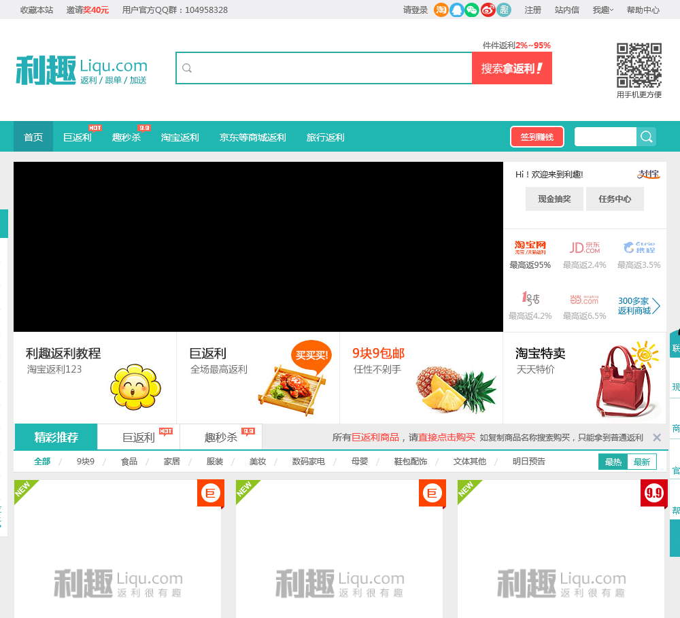Click the Taobao login icon
Viewport: 680px width, 618px height.
point(441,10)
